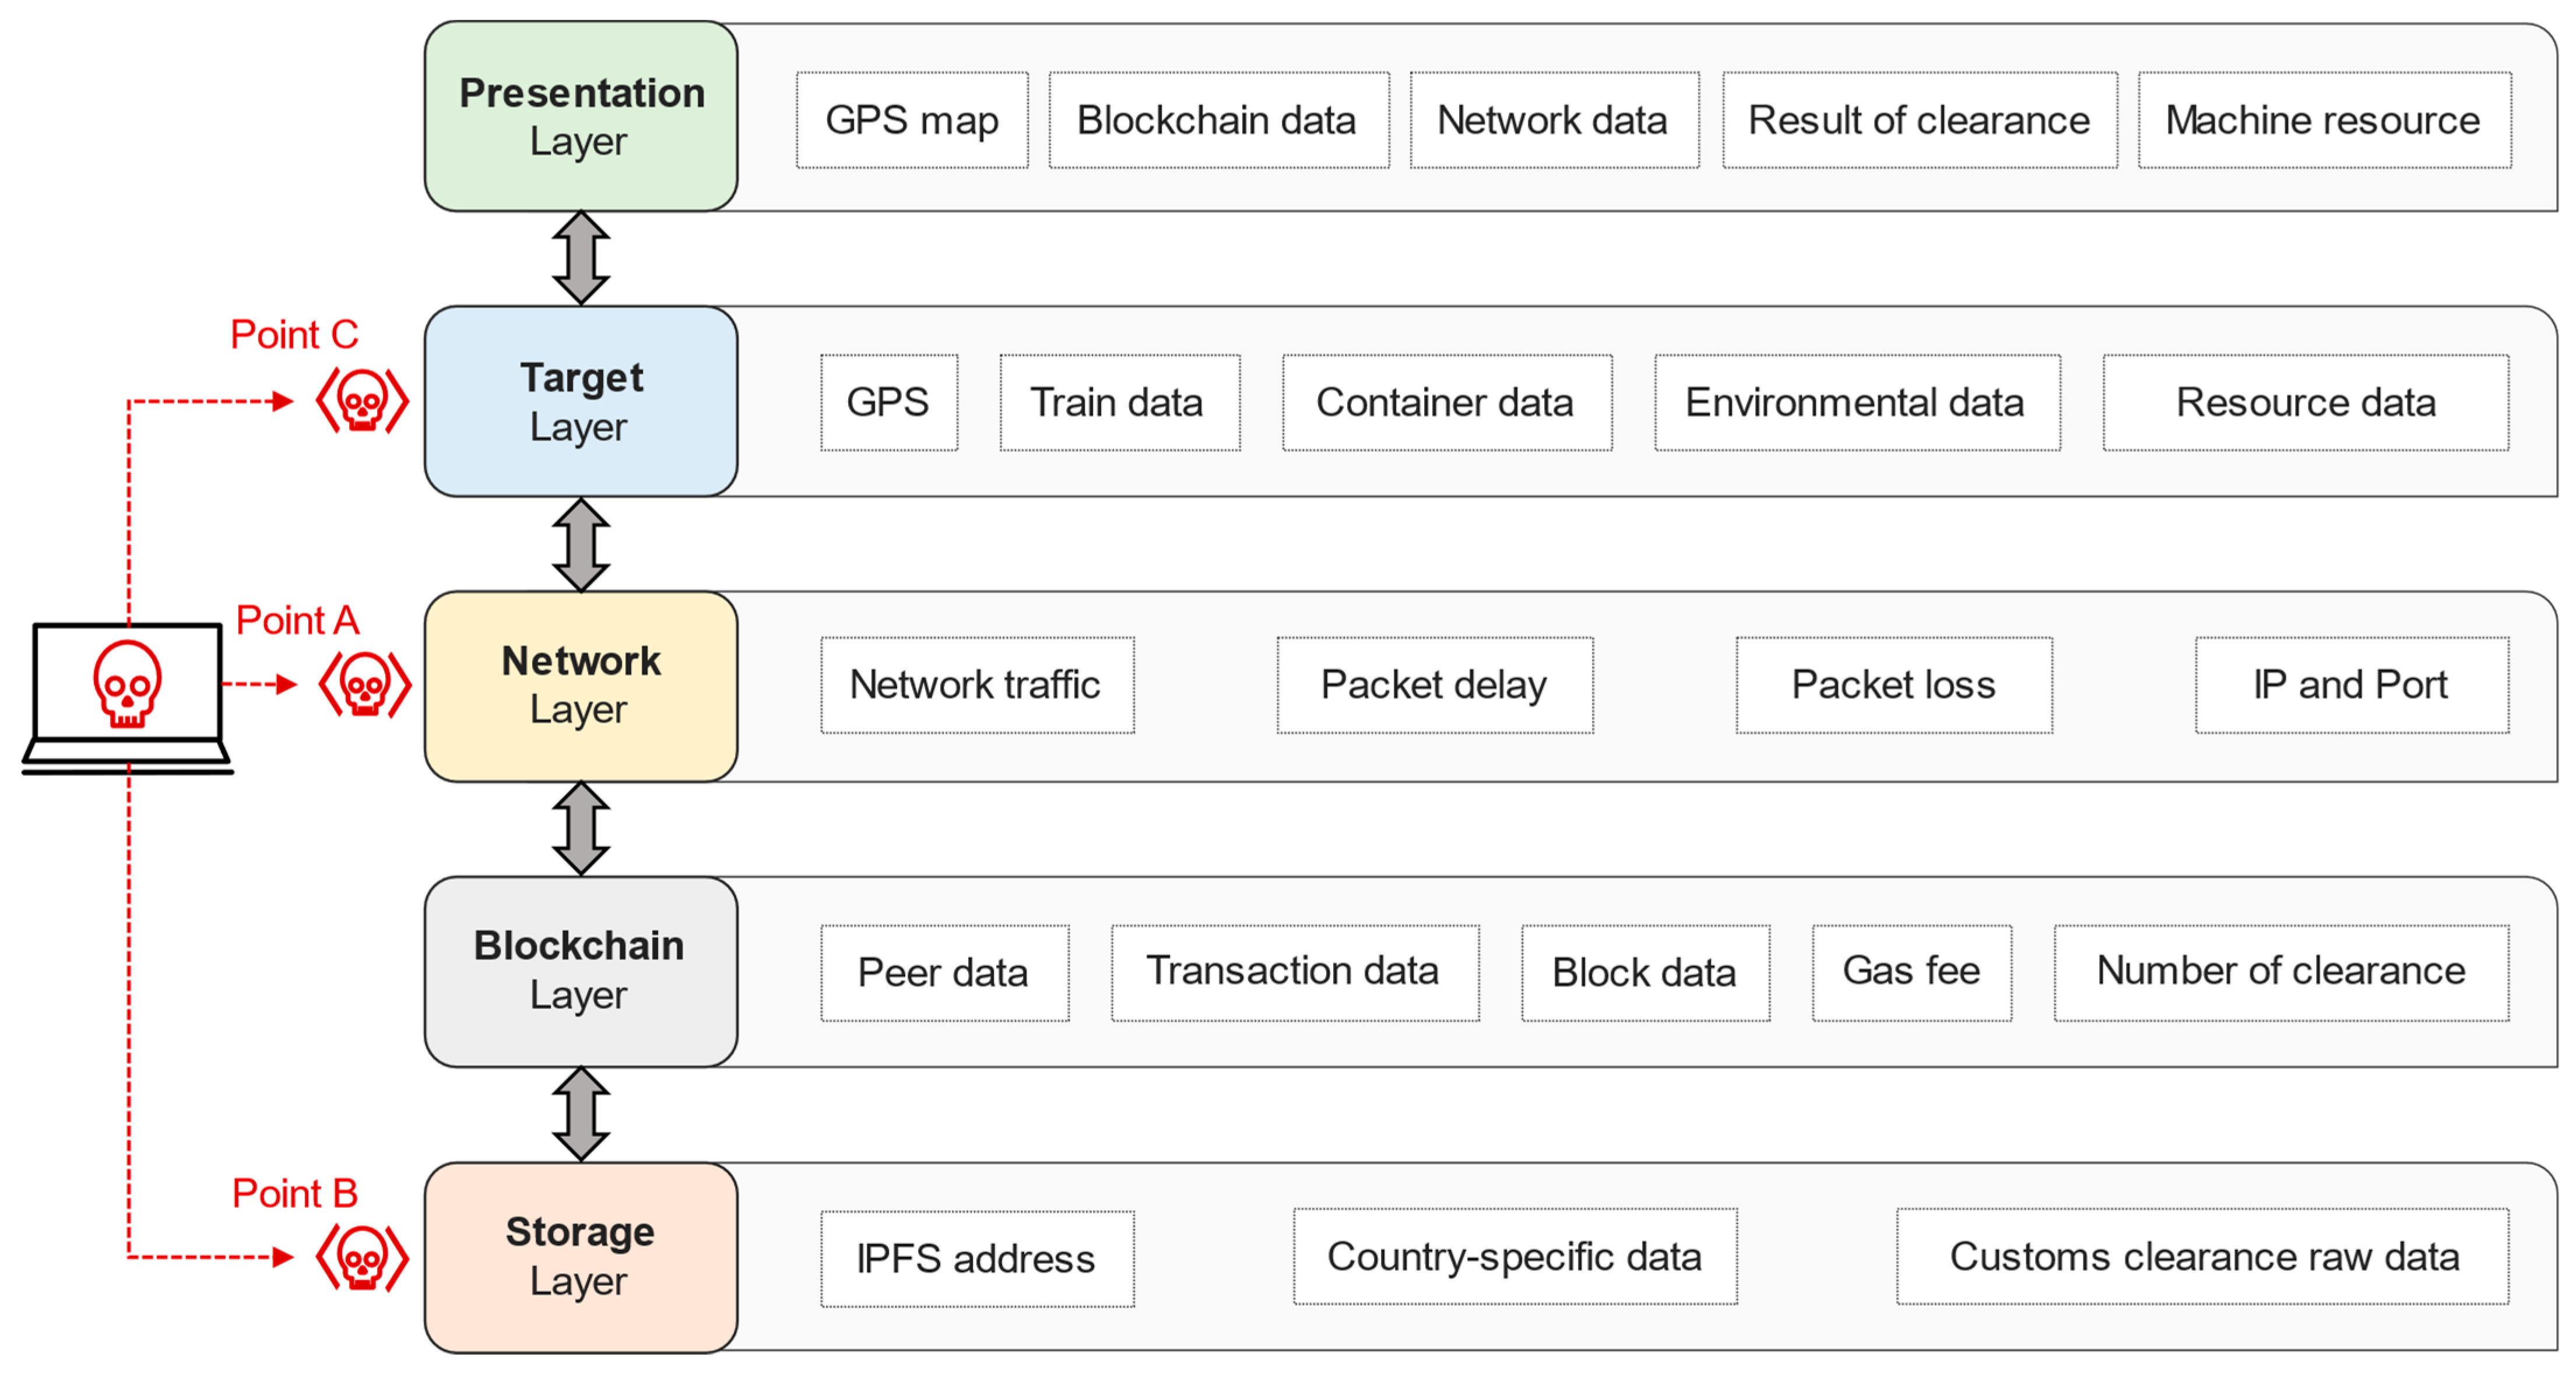Select the Transaction data box
Viewport: 2576px width, 1374px height.
click(x=1294, y=972)
